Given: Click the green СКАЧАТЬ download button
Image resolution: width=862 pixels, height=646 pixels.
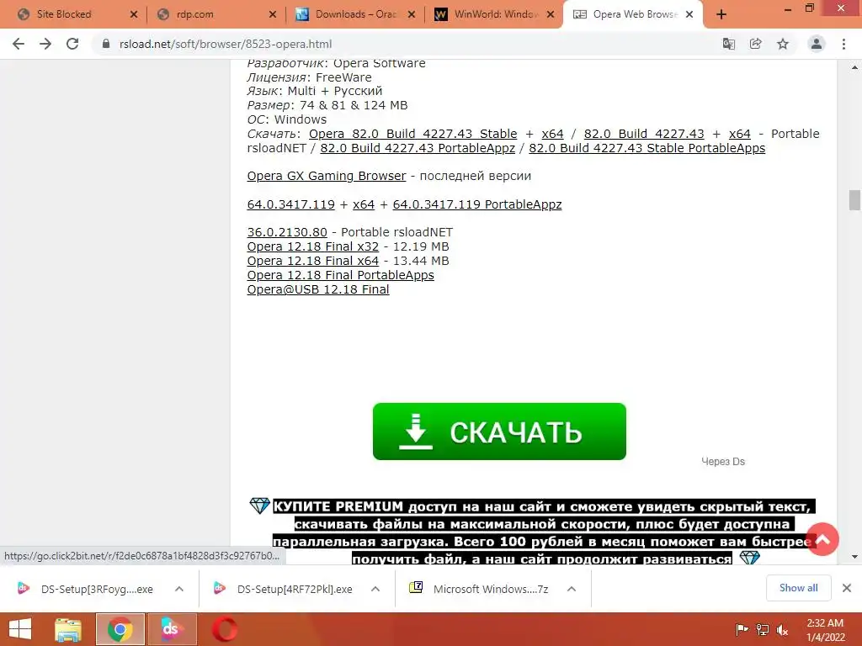Looking at the screenshot, I should pyautogui.click(x=499, y=432).
